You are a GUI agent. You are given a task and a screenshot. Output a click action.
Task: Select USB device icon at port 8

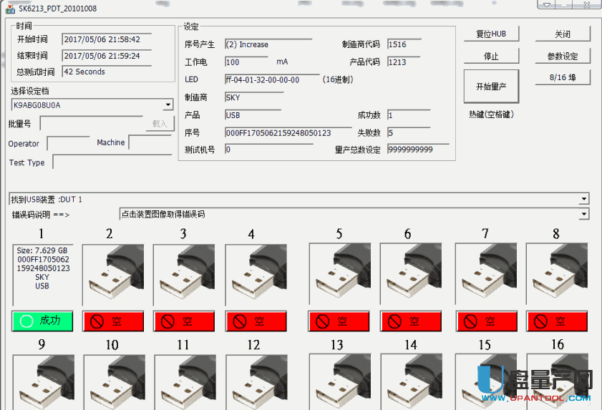[x=557, y=275]
